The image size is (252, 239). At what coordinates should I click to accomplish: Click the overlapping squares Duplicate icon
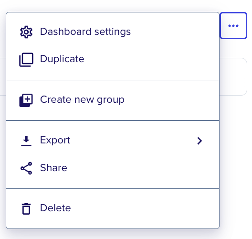click(x=26, y=60)
